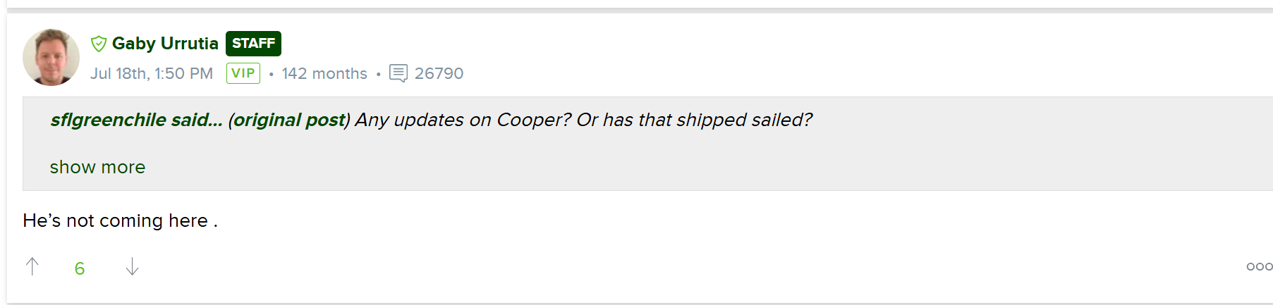Click the VIP badge outline
1273x305 pixels.
pyautogui.click(x=243, y=73)
